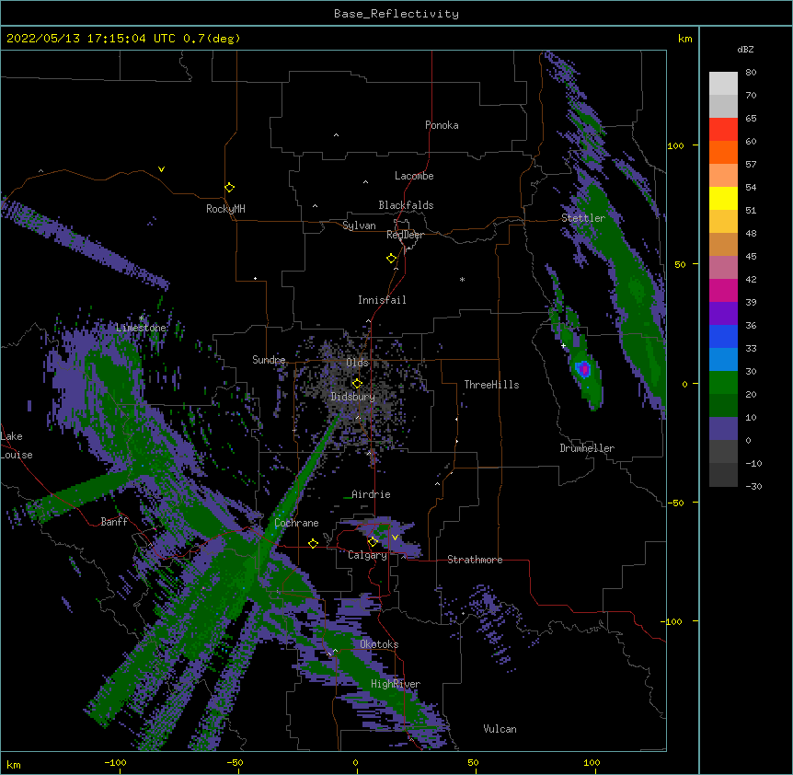Click the Stettler label
Viewport: 793px width, 775px height.
click(x=583, y=218)
